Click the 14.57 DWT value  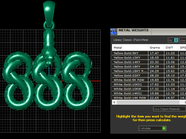170,98
